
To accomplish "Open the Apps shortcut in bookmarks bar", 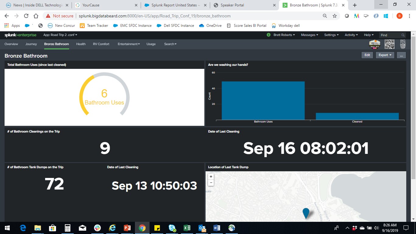I will 12,26.
